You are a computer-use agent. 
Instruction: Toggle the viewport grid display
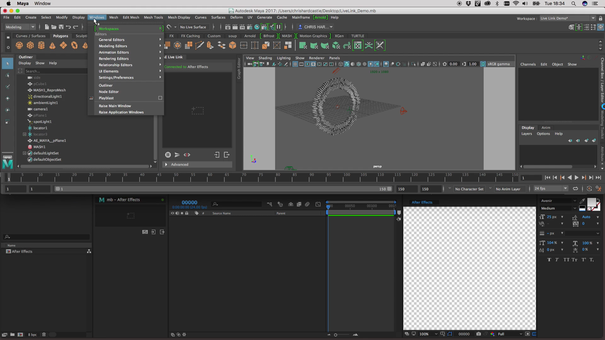point(295,64)
